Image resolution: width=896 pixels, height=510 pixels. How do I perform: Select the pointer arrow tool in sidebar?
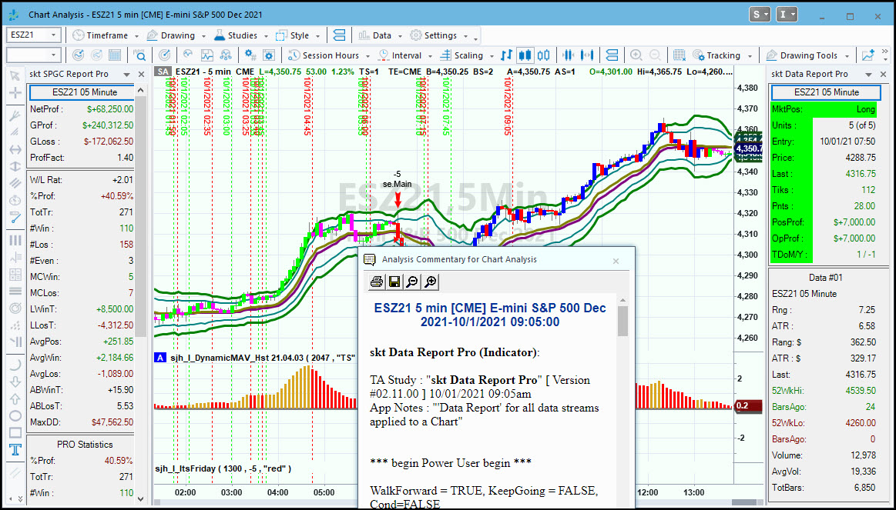click(x=15, y=76)
